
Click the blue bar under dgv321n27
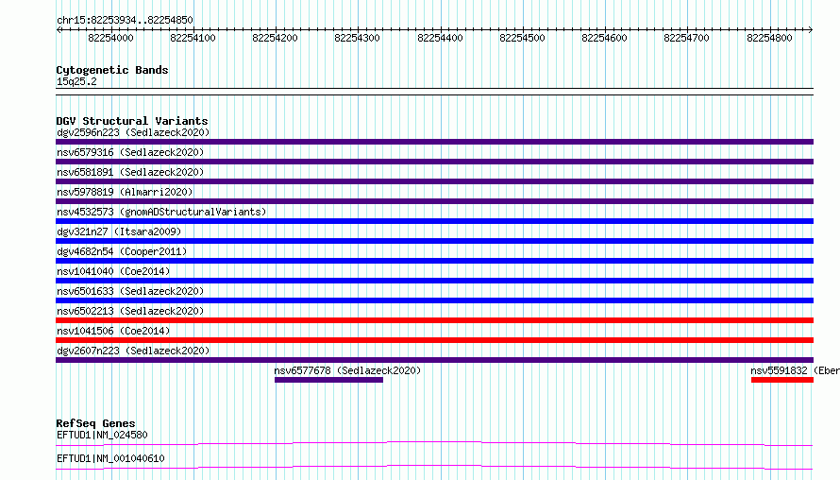point(434,241)
